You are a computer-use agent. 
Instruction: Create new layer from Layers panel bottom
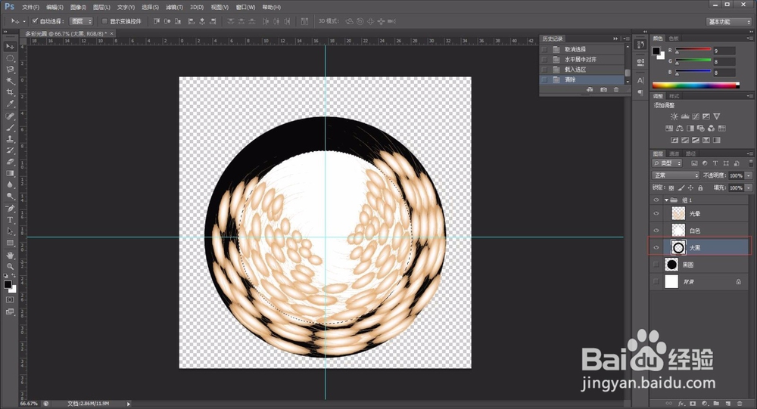tap(728, 403)
